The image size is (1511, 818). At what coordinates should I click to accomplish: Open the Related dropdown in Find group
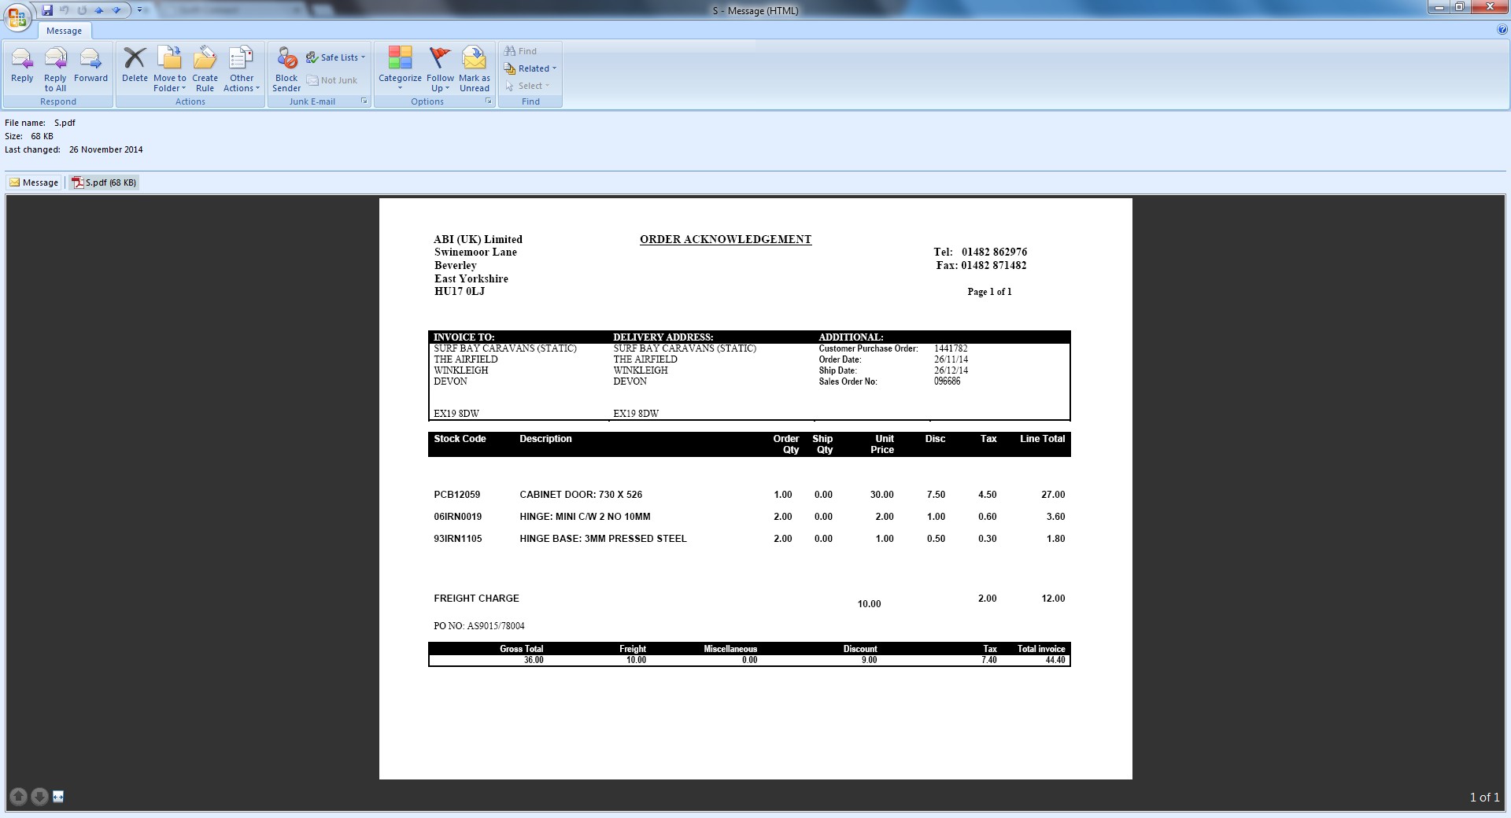pos(533,68)
